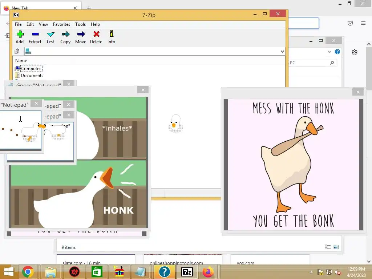This screenshot has width=372, height=279.
Task: Click the Explorer search magnifier icon
Action: tap(332, 63)
